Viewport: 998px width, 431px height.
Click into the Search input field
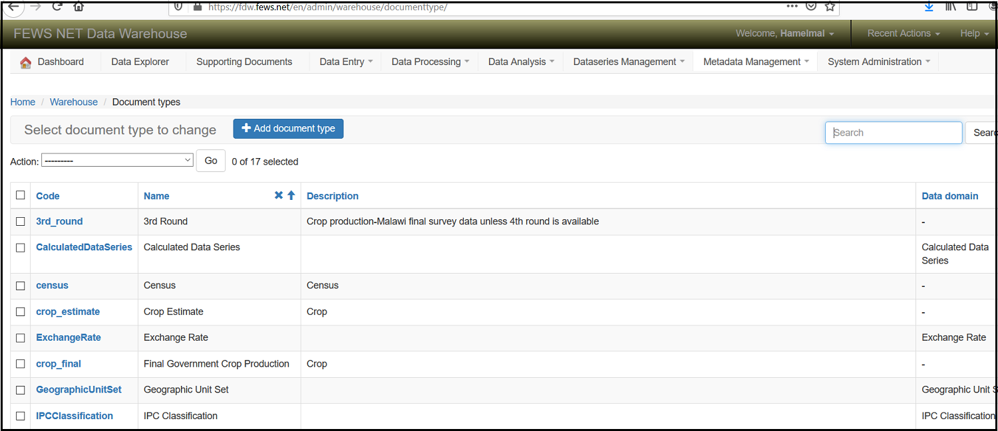tap(893, 133)
